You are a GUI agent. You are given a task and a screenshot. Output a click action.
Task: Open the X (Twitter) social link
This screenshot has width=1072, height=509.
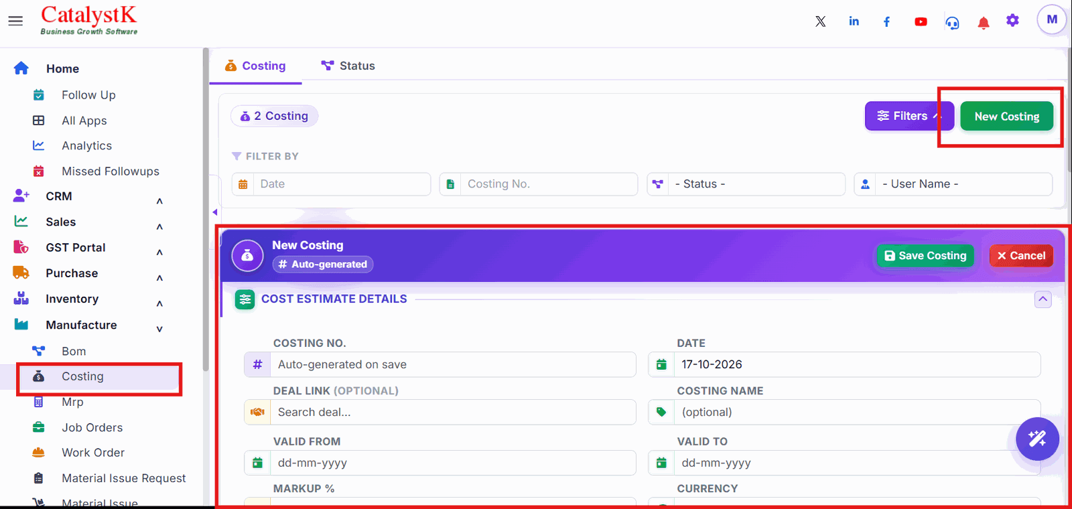tap(820, 21)
